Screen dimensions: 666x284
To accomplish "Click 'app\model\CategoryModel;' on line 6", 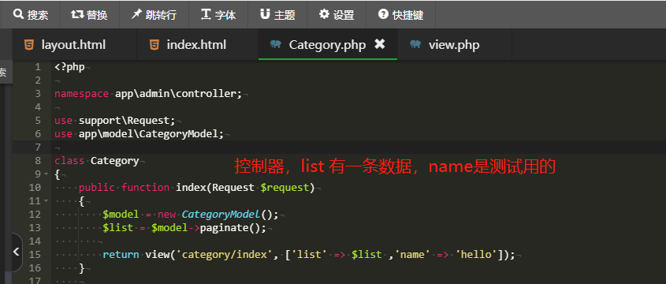I will click(x=151, y=134).
